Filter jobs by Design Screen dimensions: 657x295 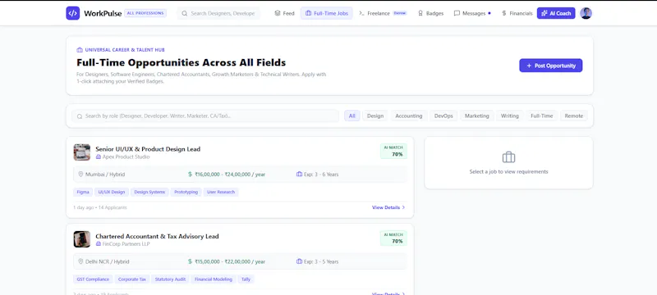coord(375,116)
